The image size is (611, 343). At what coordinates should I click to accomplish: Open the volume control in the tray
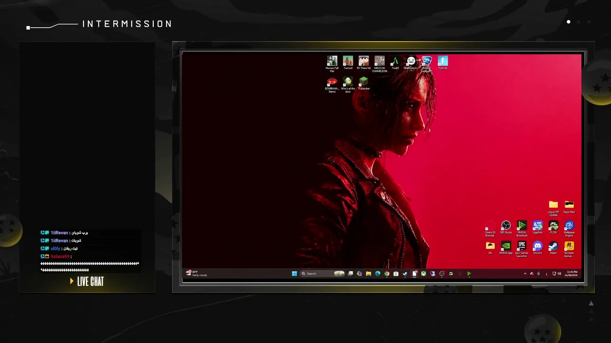[x=559, y=273]
